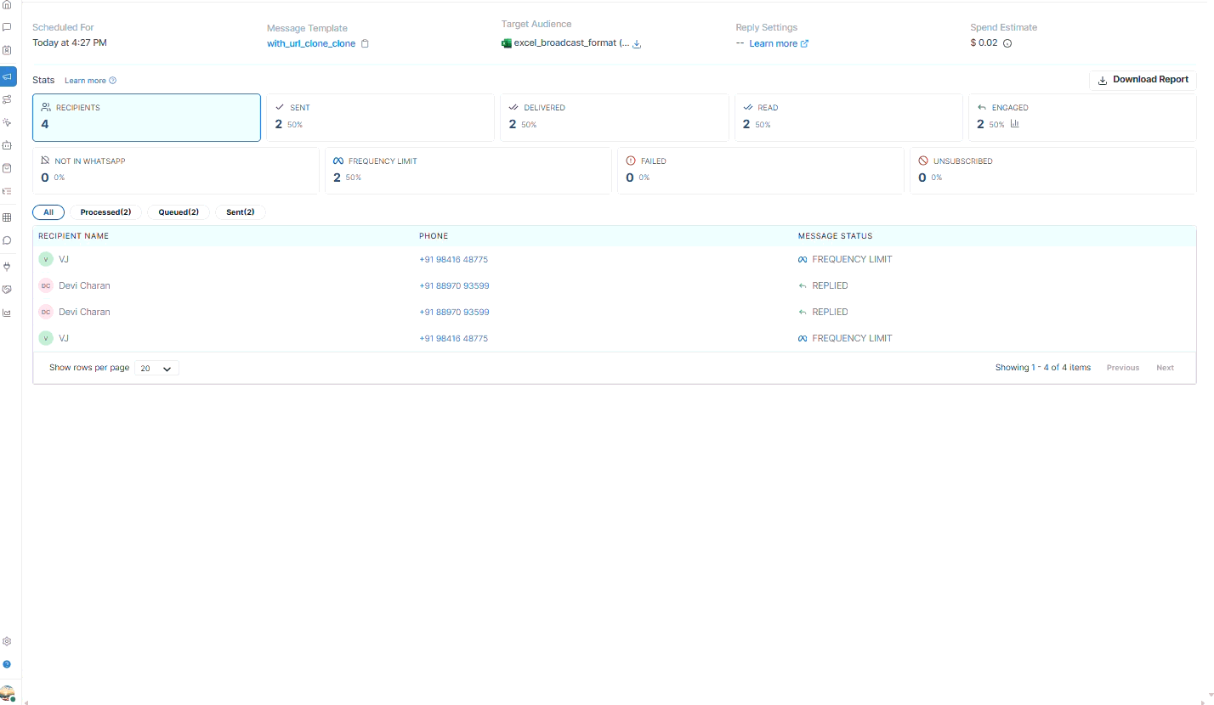Open the settings gear icon in sidebar
This screenshot has height=705, width=1214.
click(7, 641)
